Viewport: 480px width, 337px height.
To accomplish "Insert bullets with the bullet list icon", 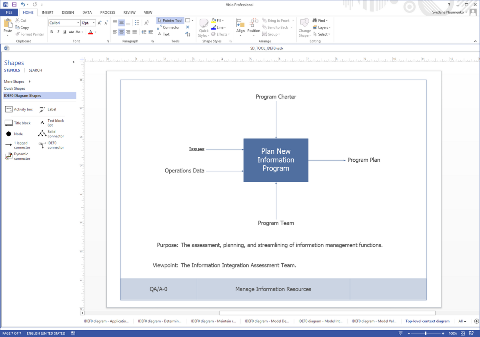I will click(x=137, y=22).
